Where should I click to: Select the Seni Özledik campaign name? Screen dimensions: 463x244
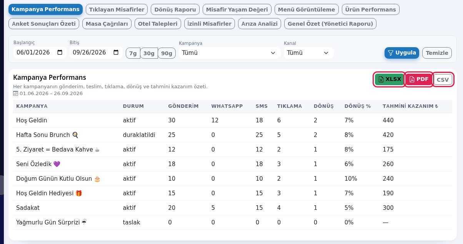(38, 164)
